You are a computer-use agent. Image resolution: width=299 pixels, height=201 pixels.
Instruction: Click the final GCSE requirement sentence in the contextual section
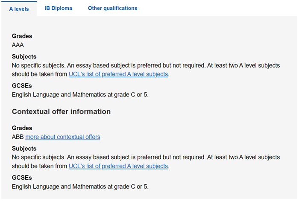(x=80, y=186)
